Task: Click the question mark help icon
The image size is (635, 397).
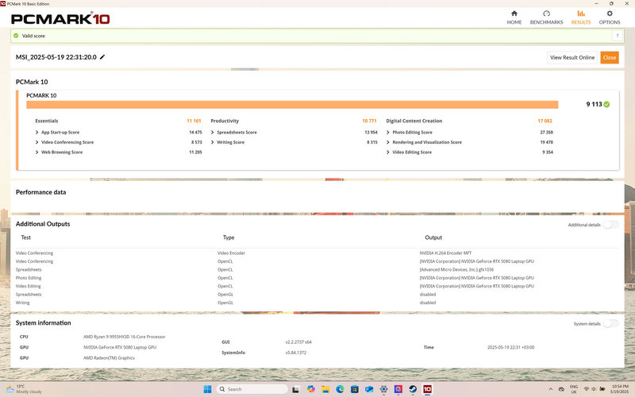Action: [x=617, y=36]
